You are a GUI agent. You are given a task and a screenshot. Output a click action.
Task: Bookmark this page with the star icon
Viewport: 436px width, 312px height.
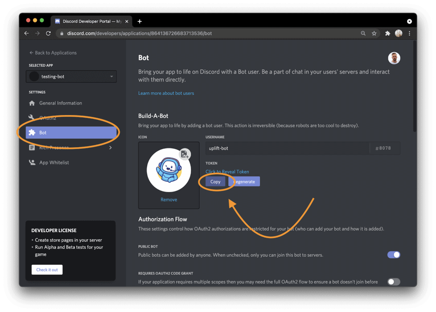374,33
